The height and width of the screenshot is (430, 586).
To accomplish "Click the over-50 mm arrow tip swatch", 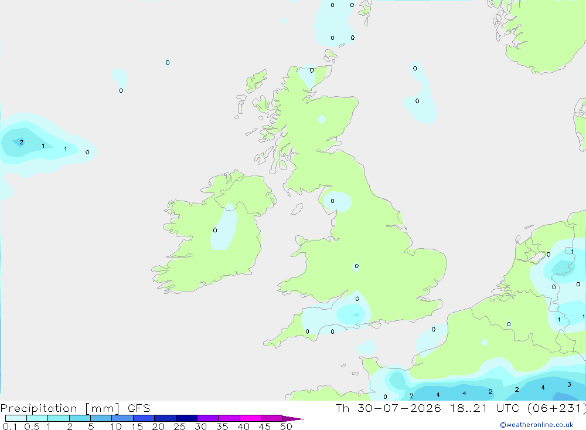I will pos(292,418).
